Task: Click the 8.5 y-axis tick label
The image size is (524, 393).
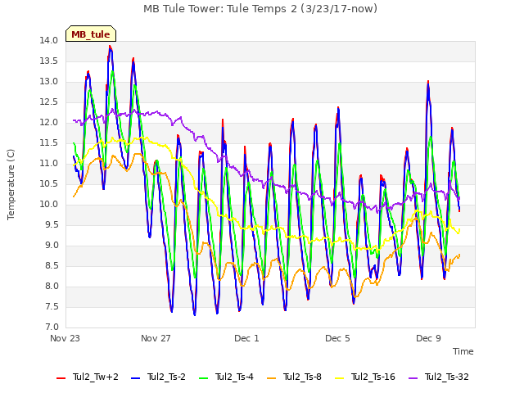Action: [51, 265]
